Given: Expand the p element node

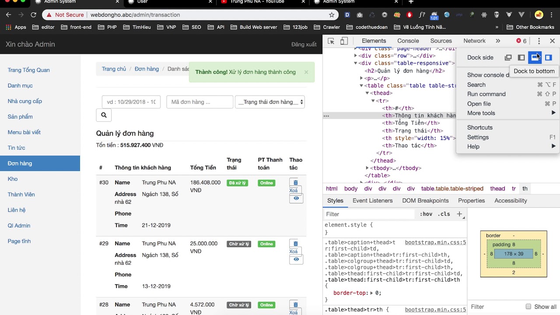Looking at the screenshot, I should (x=361, y=78).
